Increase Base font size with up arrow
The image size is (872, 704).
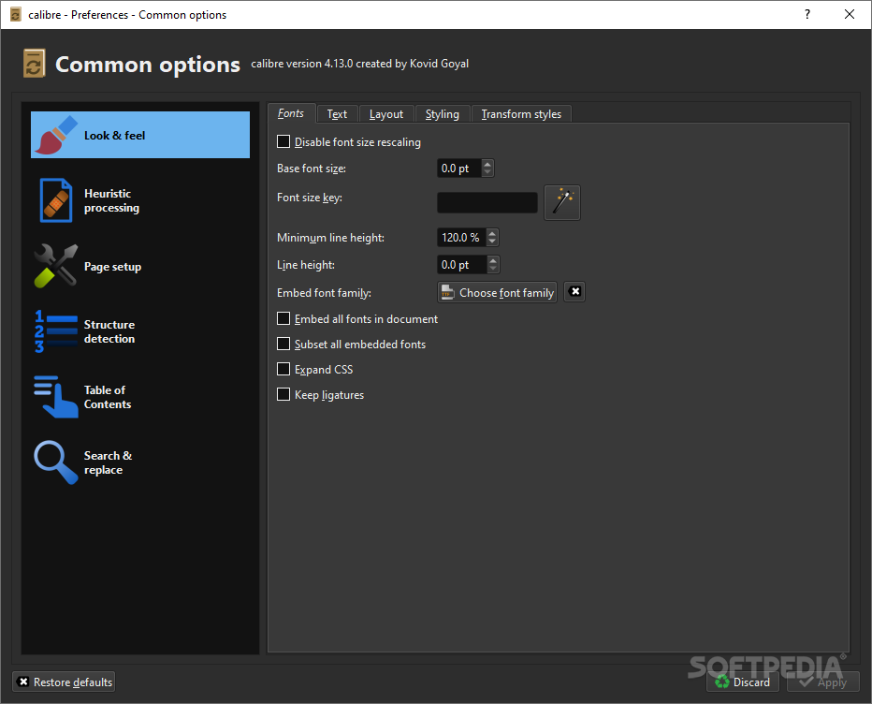pyautogui.click(x=487, y=164)
